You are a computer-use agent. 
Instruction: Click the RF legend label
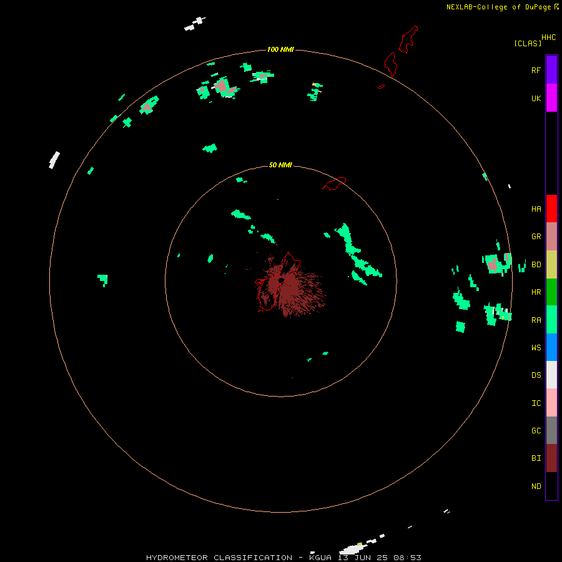click(536, 71)
